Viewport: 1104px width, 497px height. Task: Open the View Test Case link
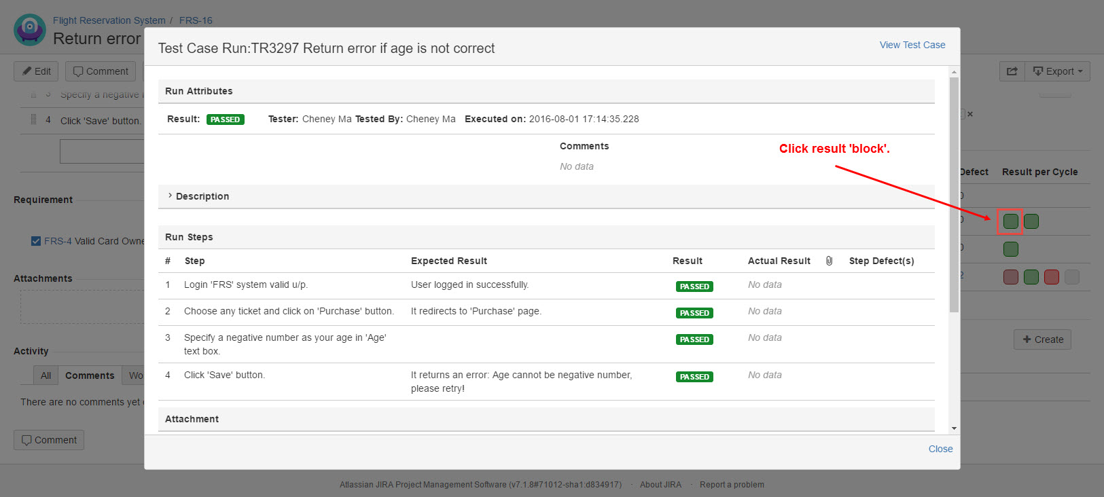(912, 45)
